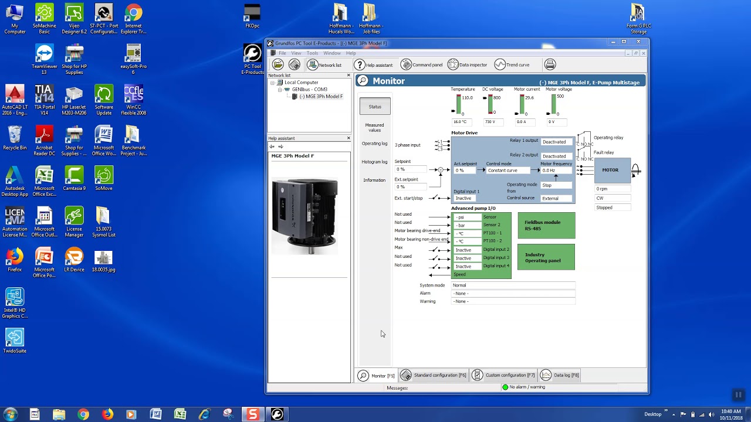Click the Chrome taskbar icon
Screen dimensions: 751x422
[83, 414]
